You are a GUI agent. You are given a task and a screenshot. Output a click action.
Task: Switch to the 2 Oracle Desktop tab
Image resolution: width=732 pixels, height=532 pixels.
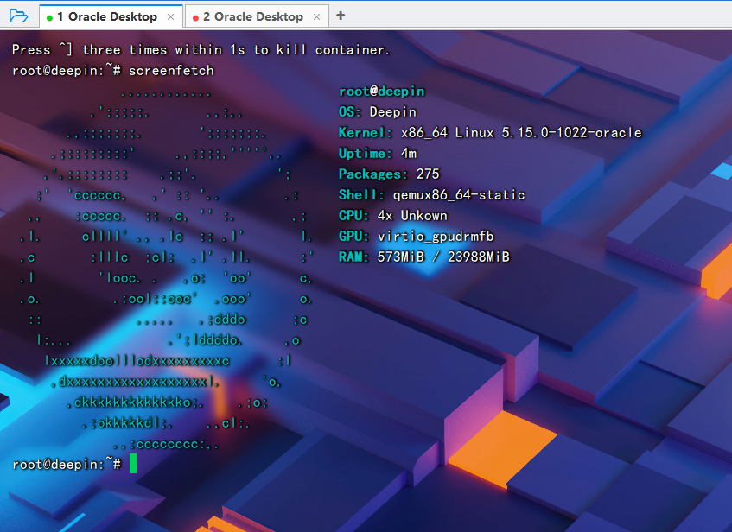[x=252, y=16]
